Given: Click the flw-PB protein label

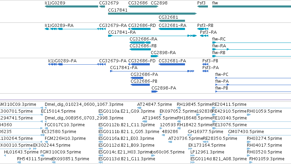Looking at the screenshot, I should (222, 88).
